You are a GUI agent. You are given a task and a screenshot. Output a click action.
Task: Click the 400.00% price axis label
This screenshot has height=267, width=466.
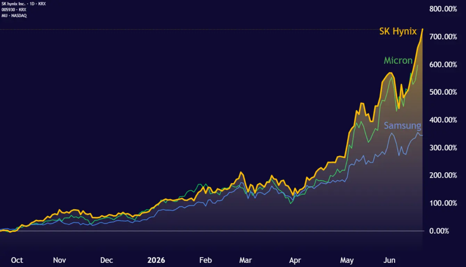443,120
